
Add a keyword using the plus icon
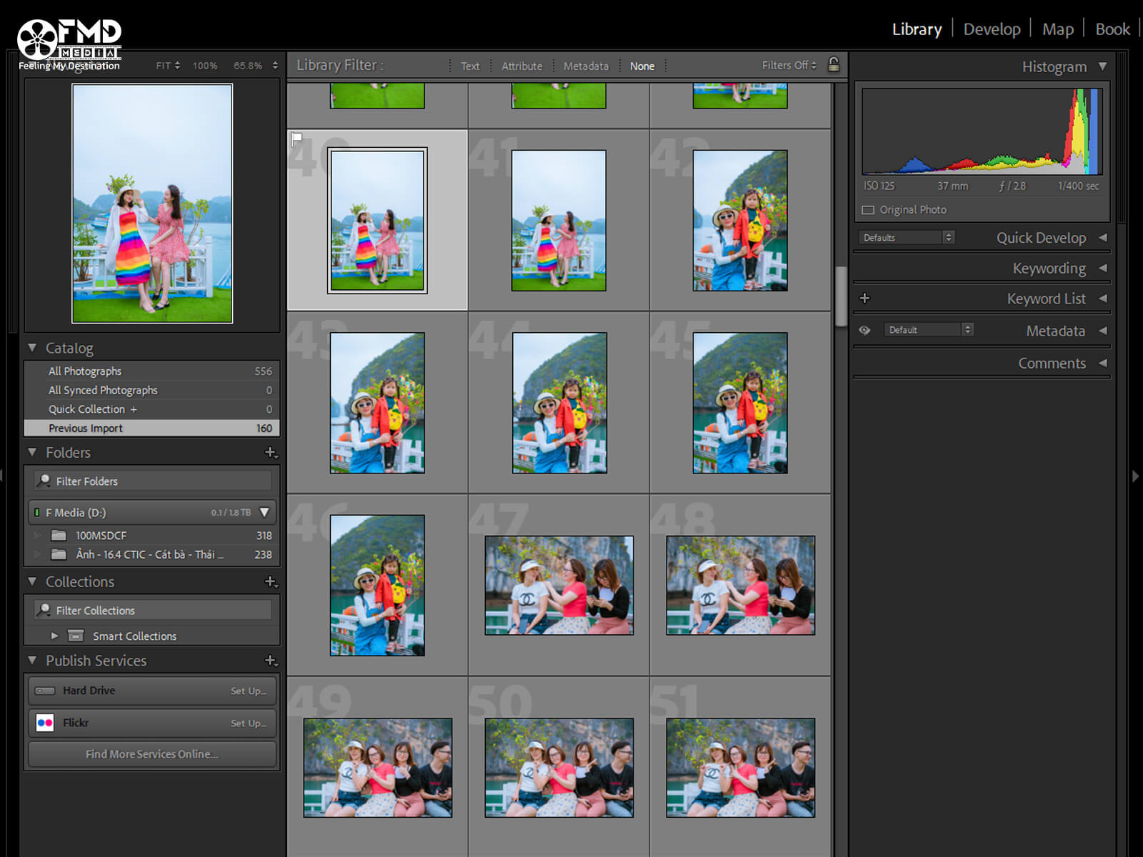click(x=864, y=298)
